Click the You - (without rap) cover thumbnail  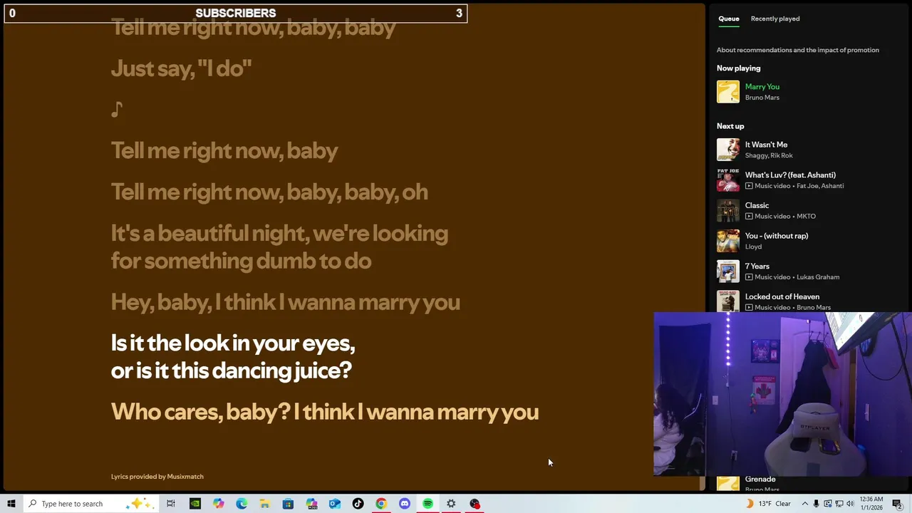[x=728, y=241]
